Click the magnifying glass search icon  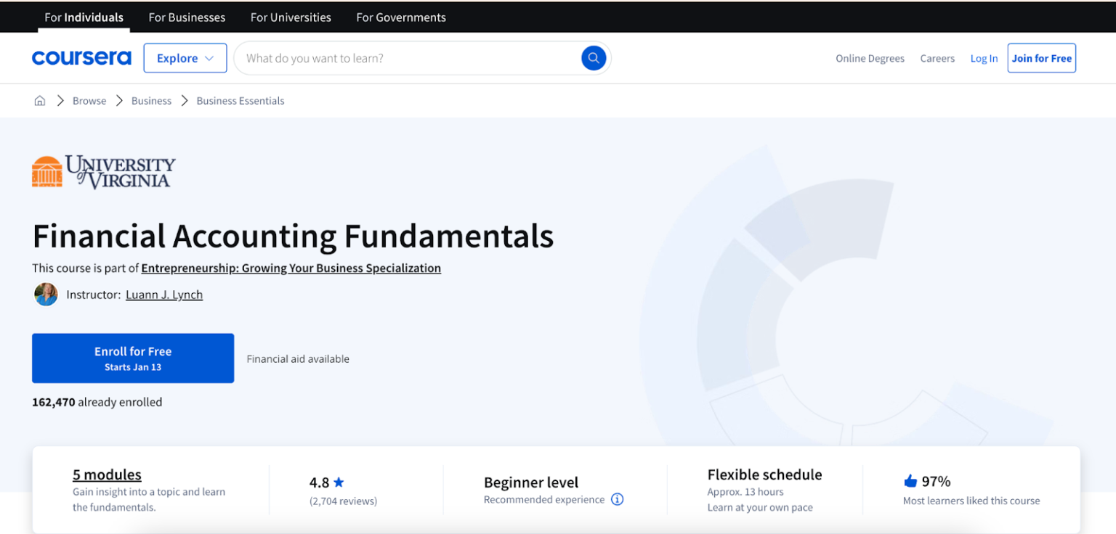tap(594, 58)
